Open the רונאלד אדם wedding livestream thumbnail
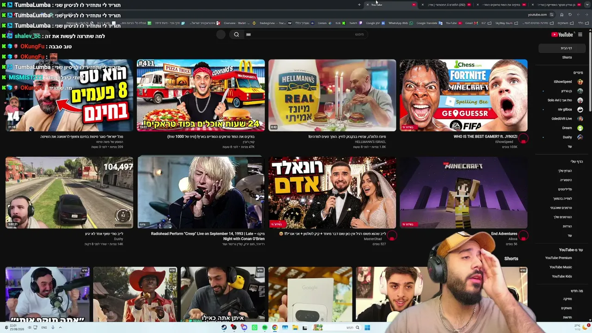Image resolution: width=592 pixels, height=333 pixels. (332, 192)
